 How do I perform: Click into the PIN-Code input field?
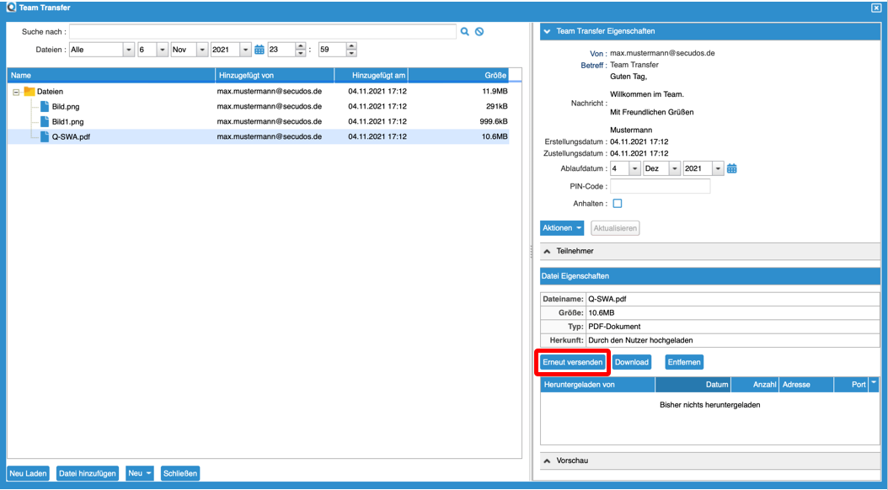pos(660,186)
